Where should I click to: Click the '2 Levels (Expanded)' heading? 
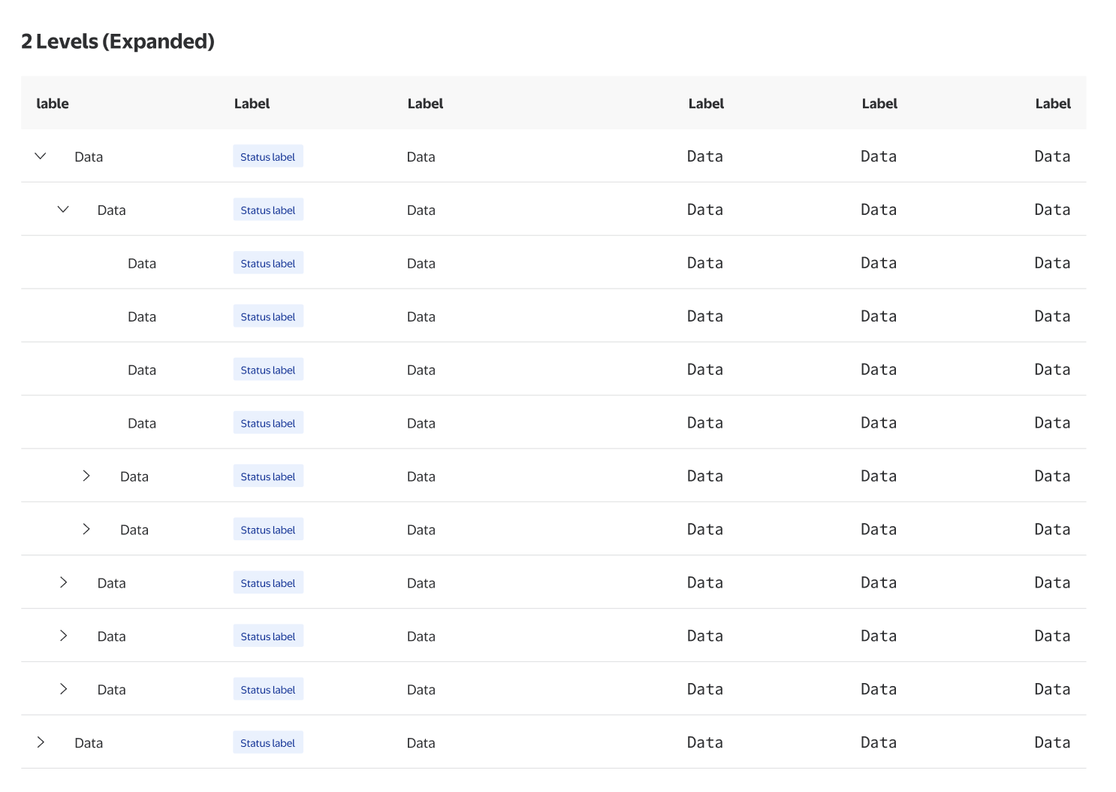point(118,41)
